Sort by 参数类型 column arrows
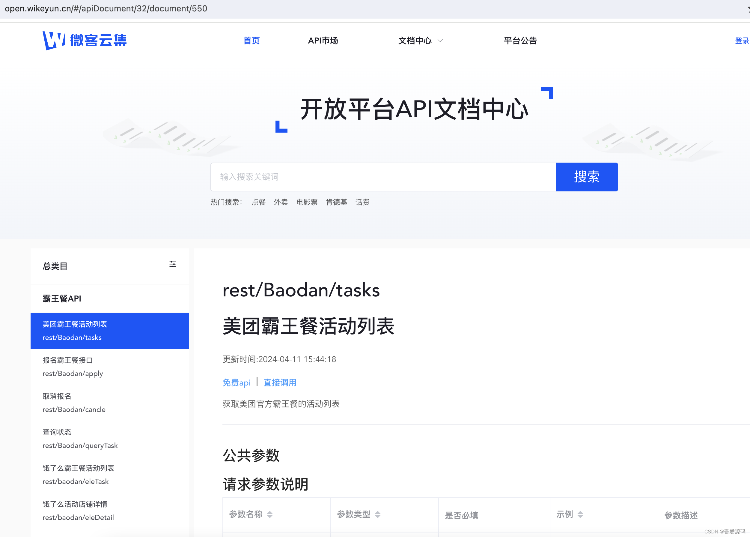This screenshot has height=537, width=750. [x=377, y=514]
